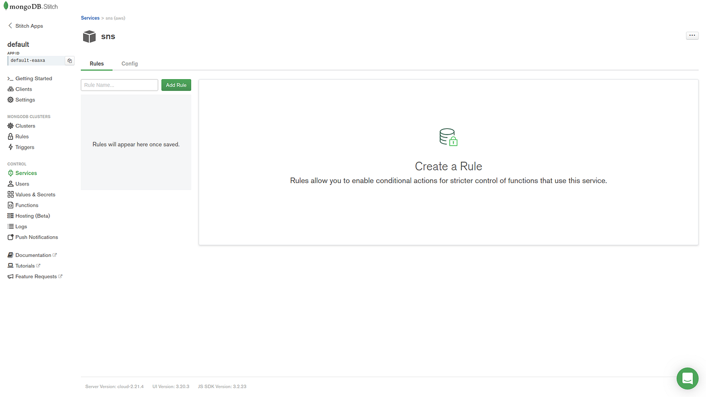The width and height of the screenshot is (706, 397).
Task: Open the Logs viewer
Action: coord(21,226)
